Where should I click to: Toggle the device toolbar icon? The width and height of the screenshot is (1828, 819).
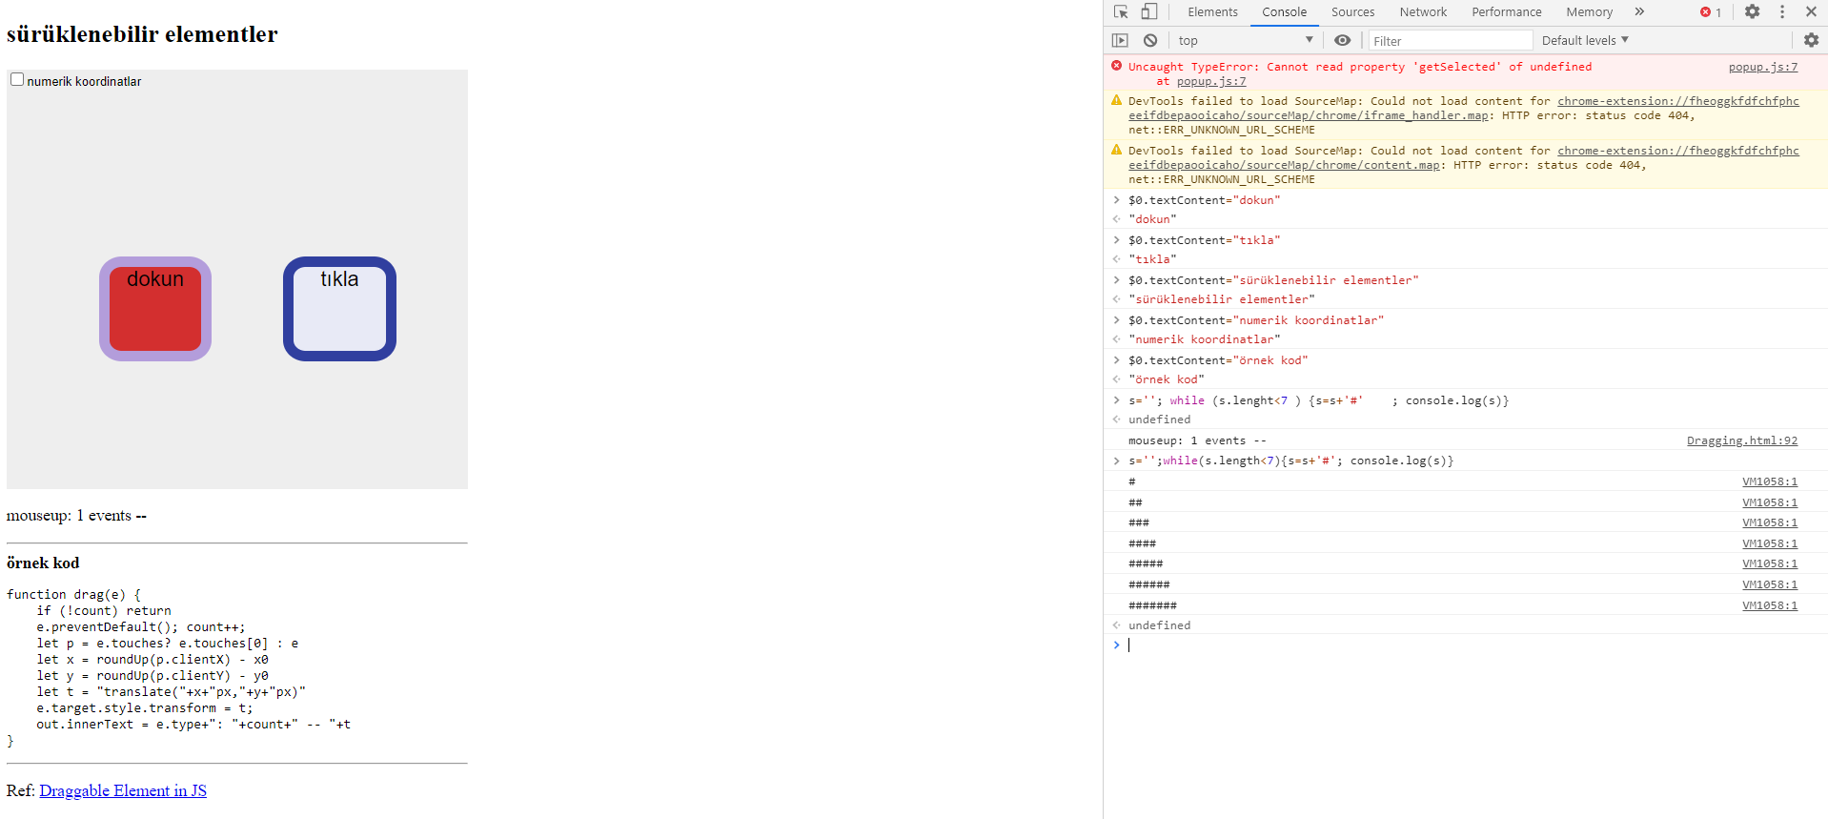(x=1149, y=12)
